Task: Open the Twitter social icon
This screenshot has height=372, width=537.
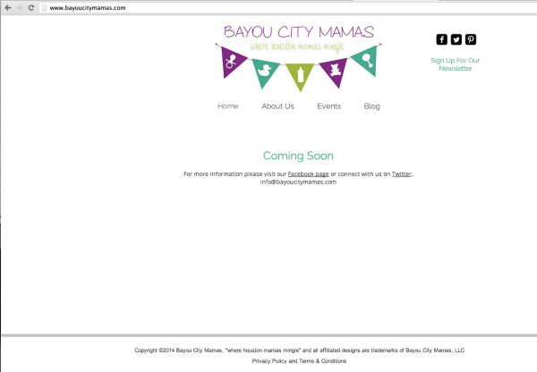Action: pos(456,39)
